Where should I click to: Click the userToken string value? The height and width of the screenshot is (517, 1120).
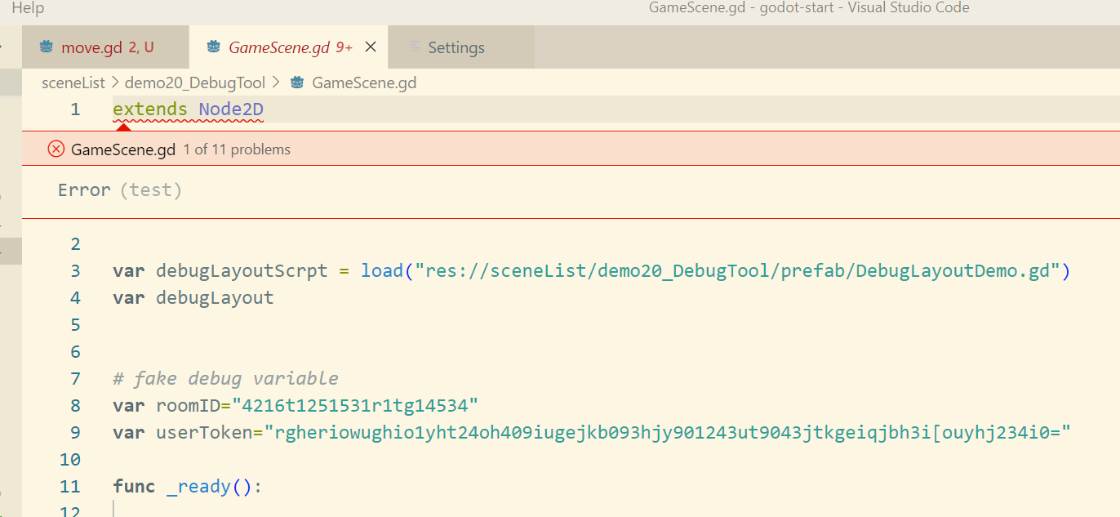tap(667, 433)
